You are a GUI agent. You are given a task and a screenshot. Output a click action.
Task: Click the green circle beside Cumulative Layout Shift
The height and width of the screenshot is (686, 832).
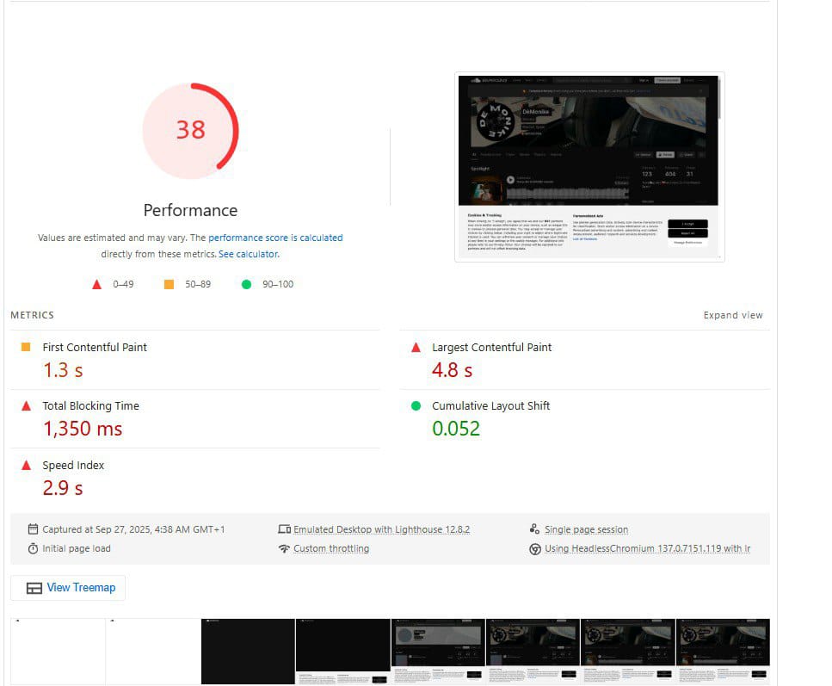click(x=416, y=405)
